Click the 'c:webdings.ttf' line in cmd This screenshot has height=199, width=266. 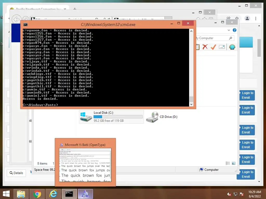(58, 74)
